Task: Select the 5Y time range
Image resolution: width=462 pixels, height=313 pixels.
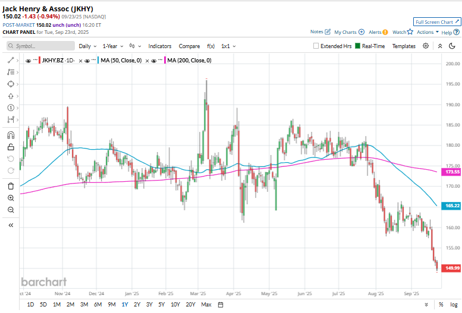Action: click(x=162, y=305)
